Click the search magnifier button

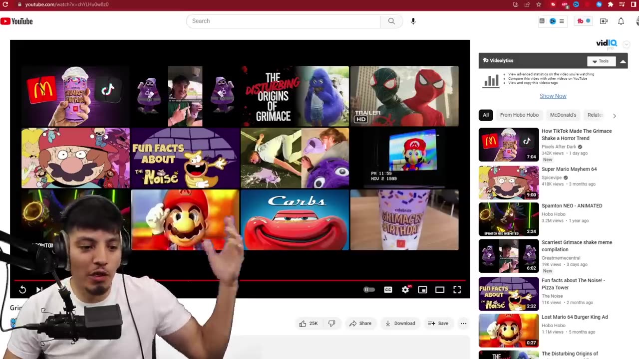pos(391,21)
